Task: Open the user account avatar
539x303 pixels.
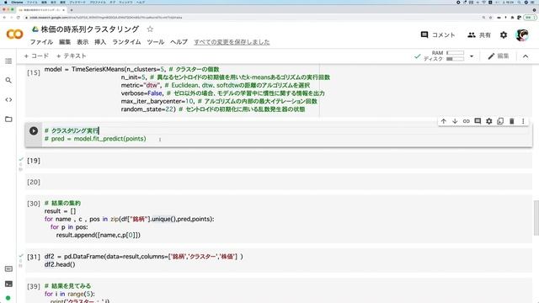Action: [x=522, y=35]
